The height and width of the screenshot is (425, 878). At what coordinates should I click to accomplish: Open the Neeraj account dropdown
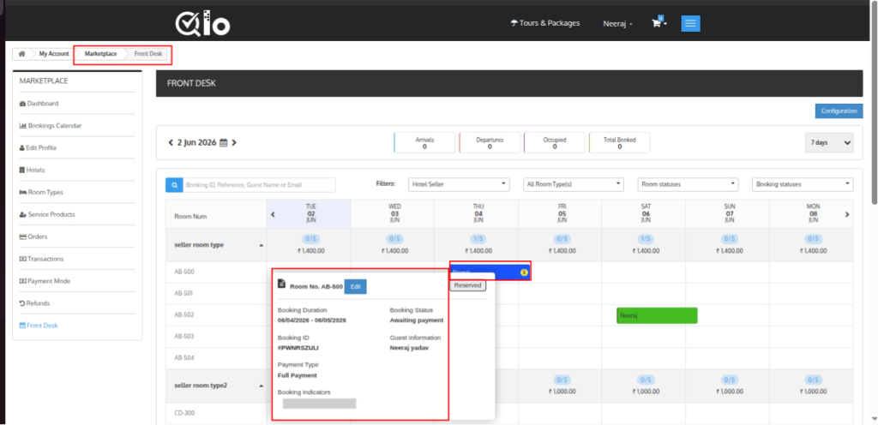618,24
